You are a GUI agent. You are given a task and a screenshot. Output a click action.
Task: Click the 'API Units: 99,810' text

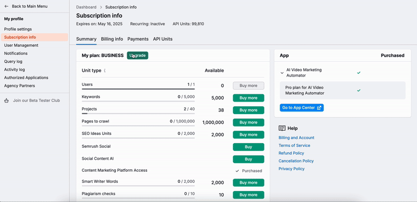coord(188,24)
